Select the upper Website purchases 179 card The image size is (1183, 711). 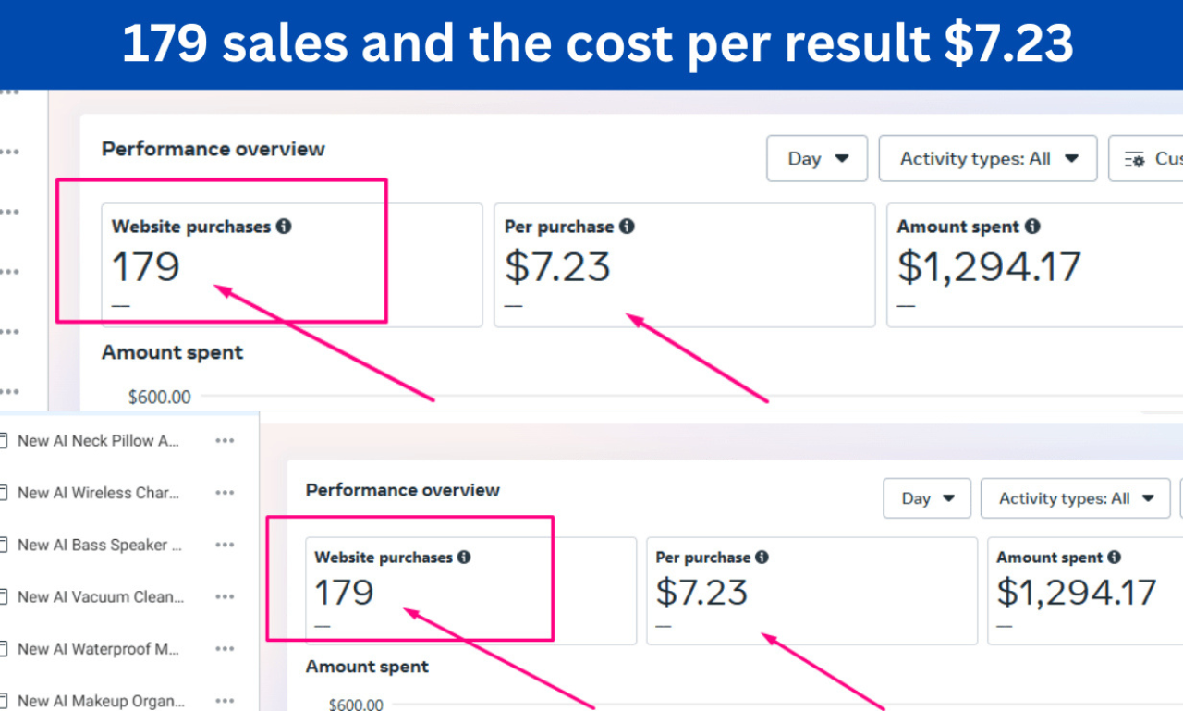(x=292, y=265)
